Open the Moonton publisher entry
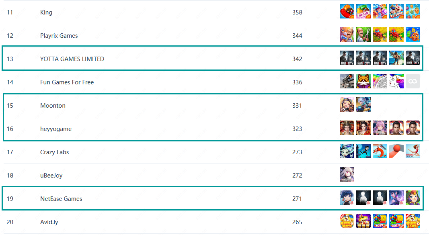The height and width of the screenshot is (235, 429). [53, 106]
